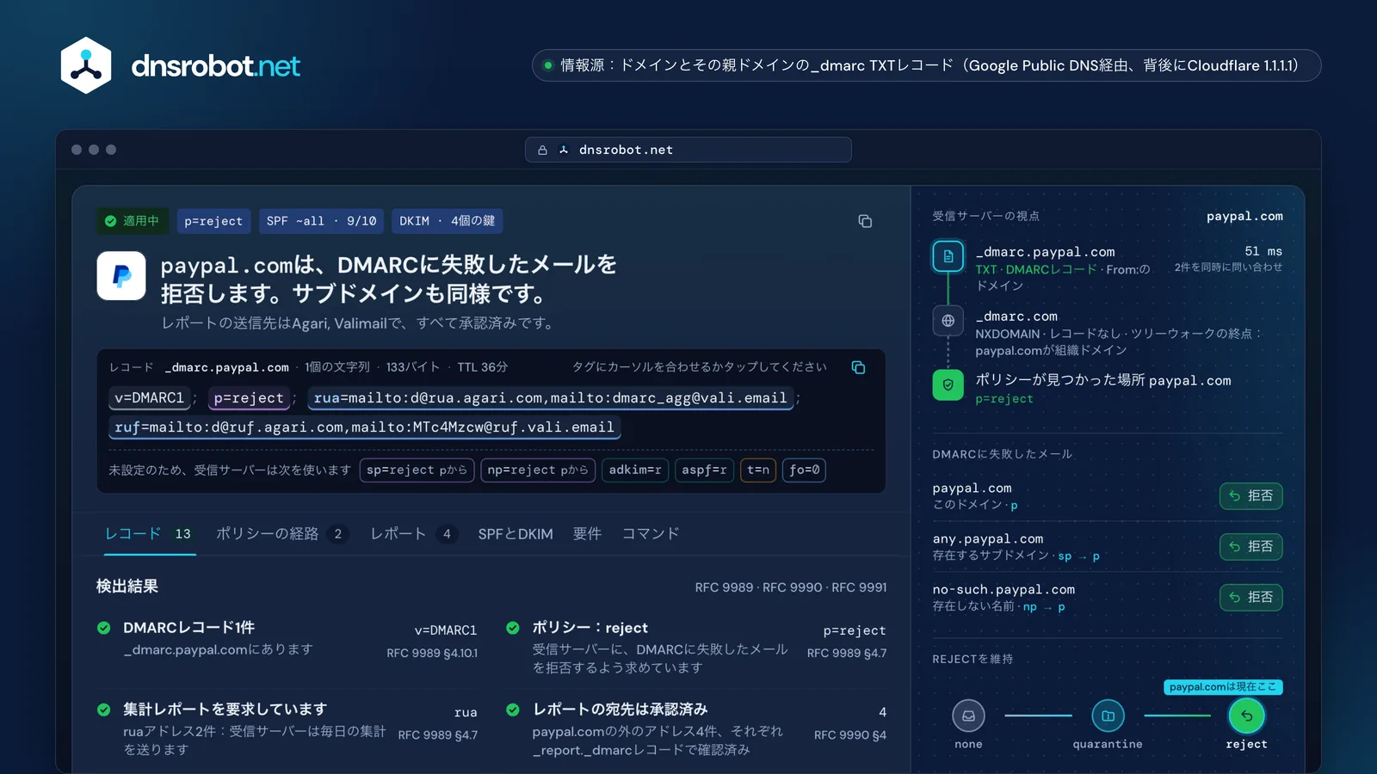Screen dimensions: 1377x774
Task: Open the コマンド tab
Action: [651, 534]
